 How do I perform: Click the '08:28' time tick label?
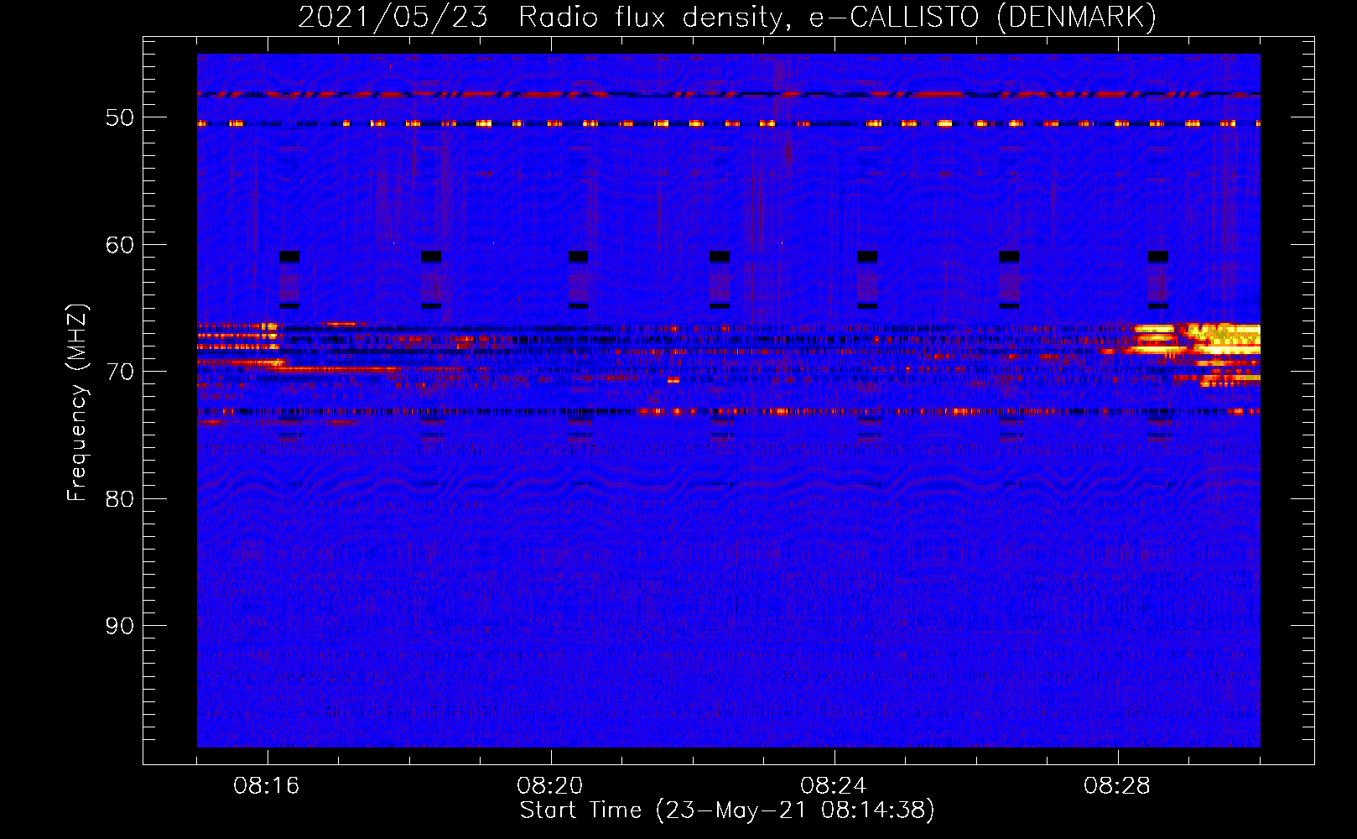1117,786
